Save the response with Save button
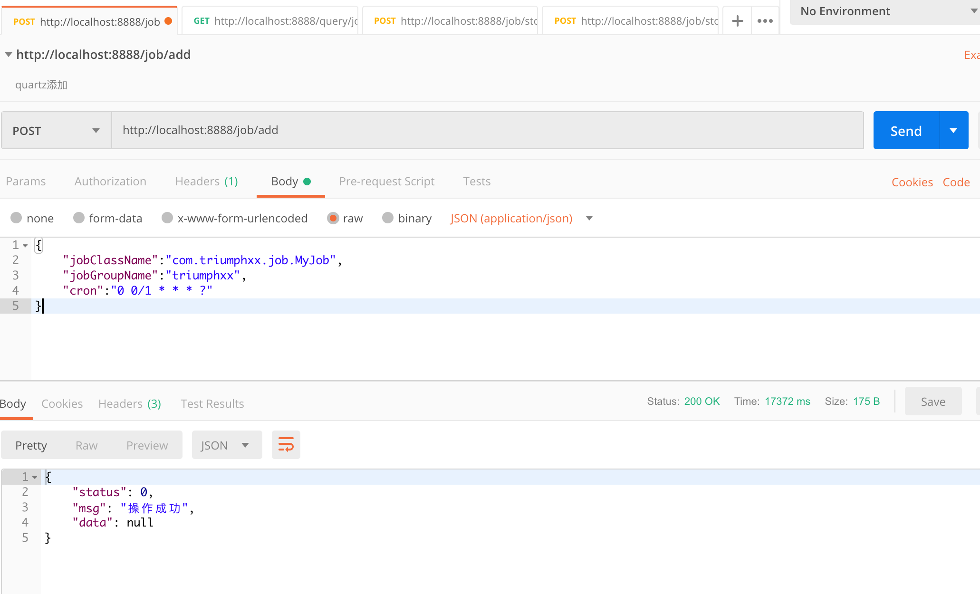The image size is (980, 594). 933,402
